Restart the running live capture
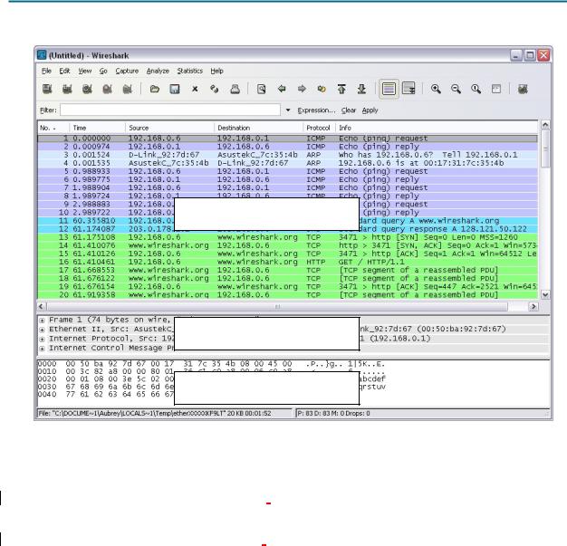 [x=128, y=89]
